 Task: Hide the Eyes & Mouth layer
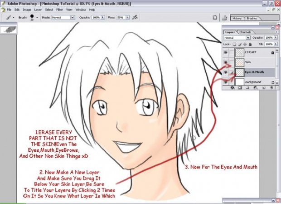tap(226, 72)
